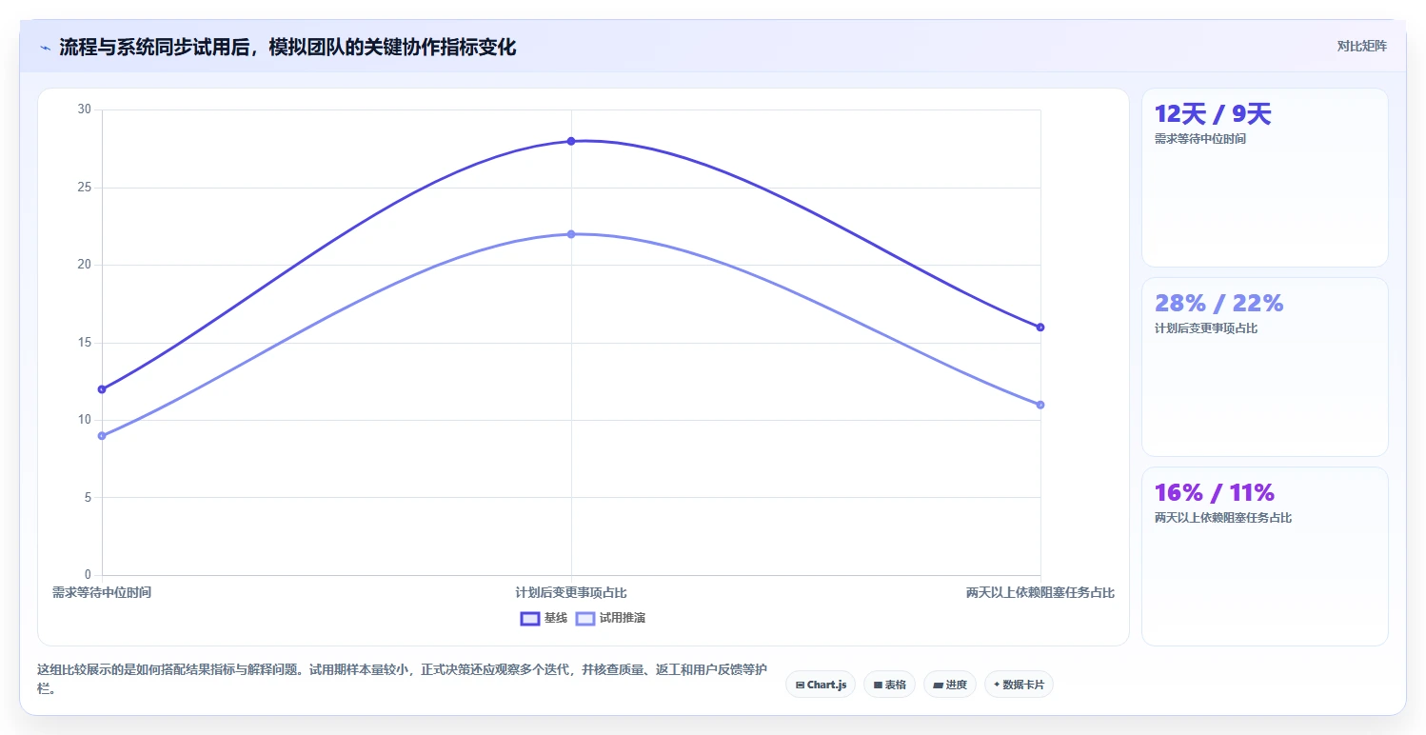This screenshot has height=735, width=1426.
Task: Select the 数据卡片 chip
Action: [x=1019, y=685]
